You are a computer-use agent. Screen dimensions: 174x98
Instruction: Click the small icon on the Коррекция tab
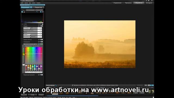tap(31, 7)
